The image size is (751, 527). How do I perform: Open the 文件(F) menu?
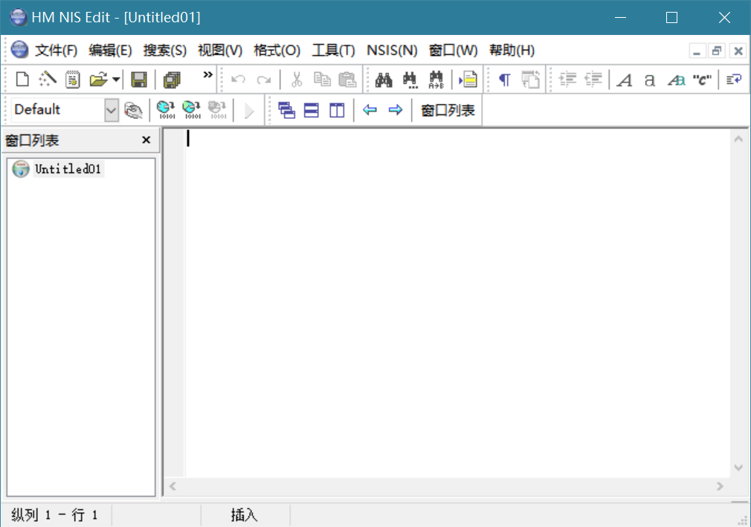pos(56,51)
